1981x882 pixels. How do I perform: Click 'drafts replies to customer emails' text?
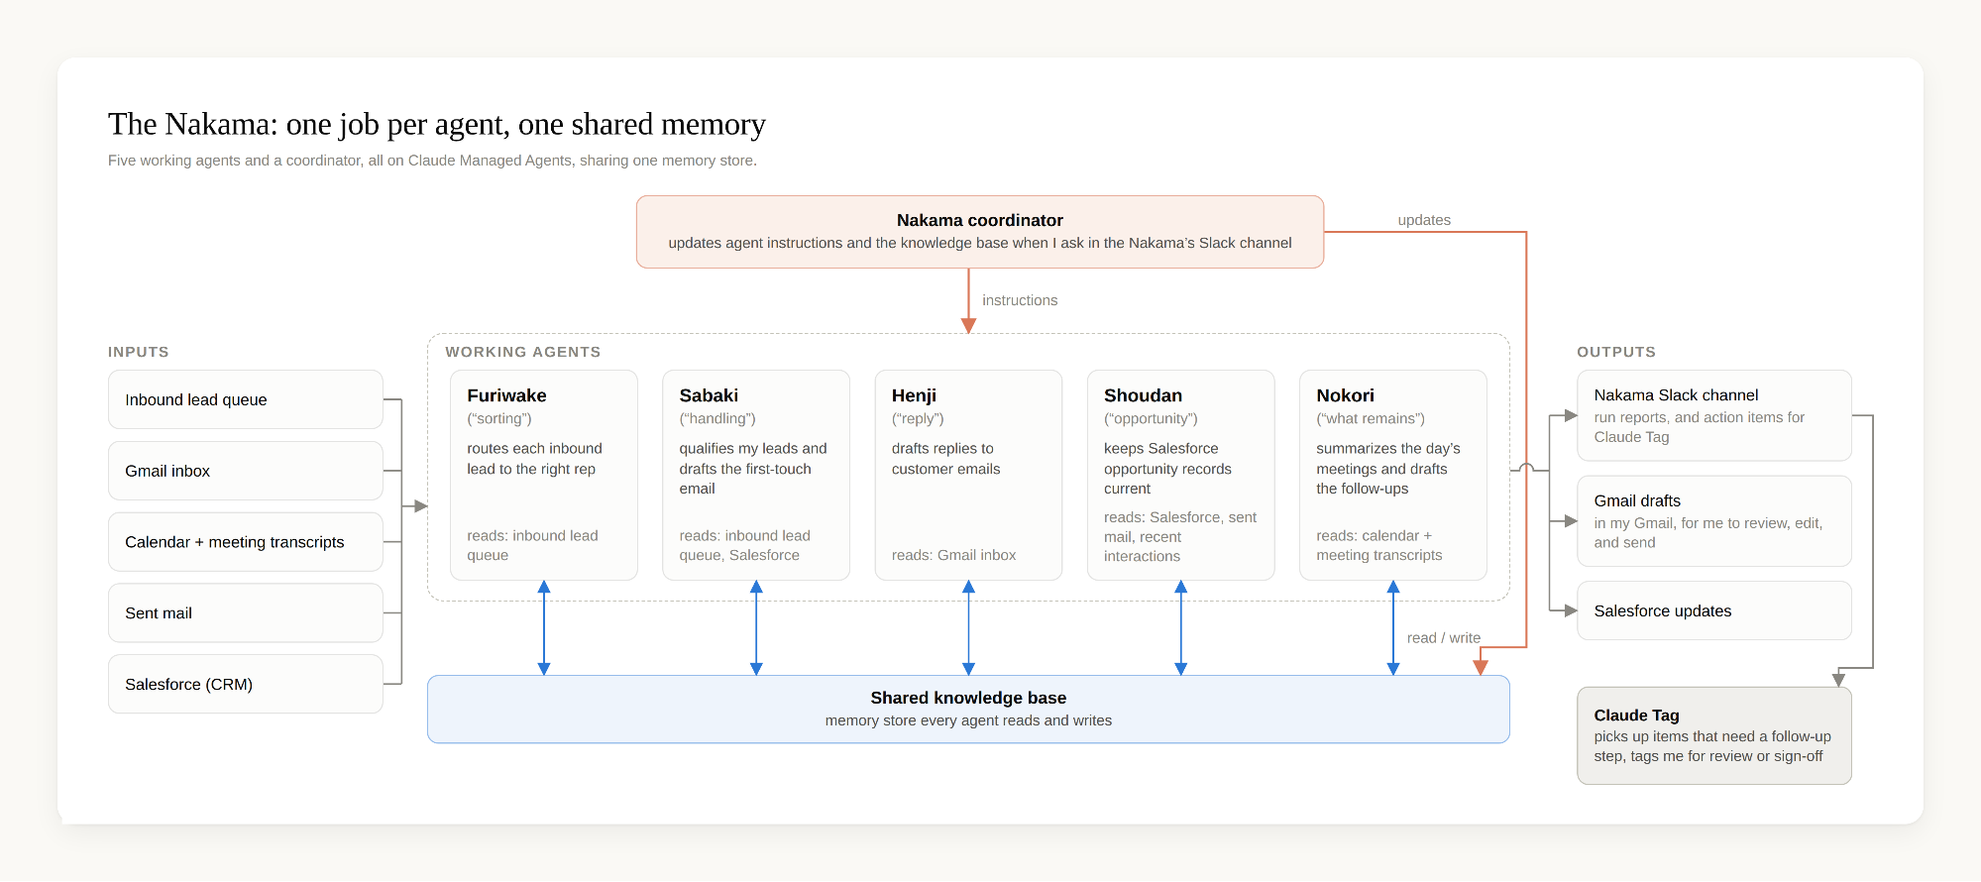tap(946, 459)
